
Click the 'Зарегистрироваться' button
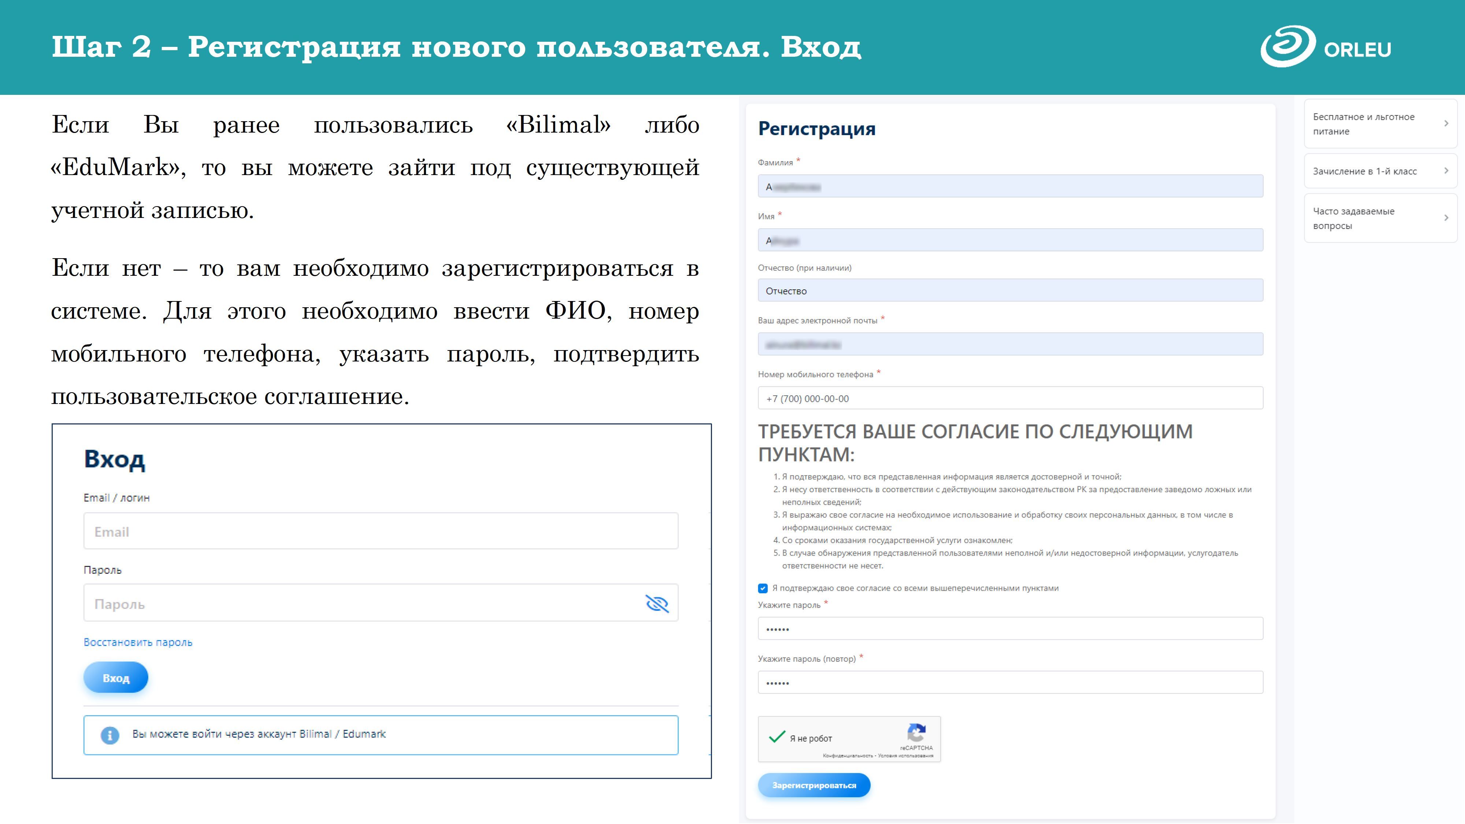(x=814, y=785)
